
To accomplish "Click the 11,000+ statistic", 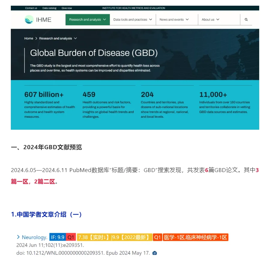I will point(213,94).
